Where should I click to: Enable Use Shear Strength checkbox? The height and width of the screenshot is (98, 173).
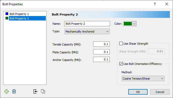click(121, 44)
